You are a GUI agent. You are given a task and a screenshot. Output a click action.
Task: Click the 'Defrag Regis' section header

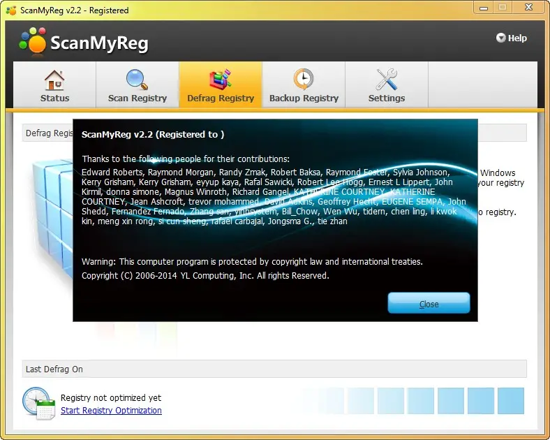pos(49,133)
